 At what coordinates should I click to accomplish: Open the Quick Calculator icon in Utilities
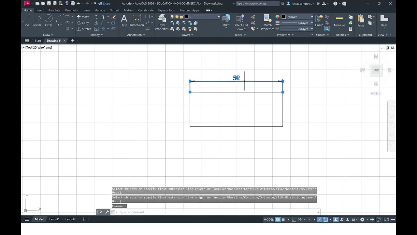pos(351,29)
